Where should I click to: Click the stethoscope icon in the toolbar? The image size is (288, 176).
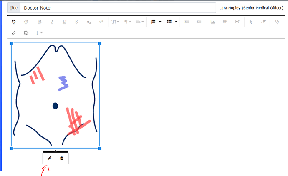[277, 22]
